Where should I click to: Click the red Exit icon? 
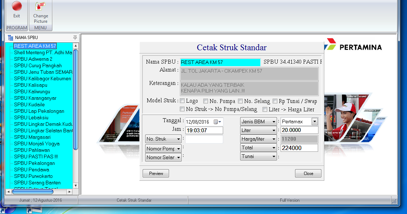click(17, 6)
